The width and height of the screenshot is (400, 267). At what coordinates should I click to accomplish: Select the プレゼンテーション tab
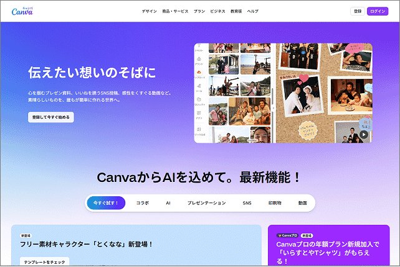tap(206, 203)
